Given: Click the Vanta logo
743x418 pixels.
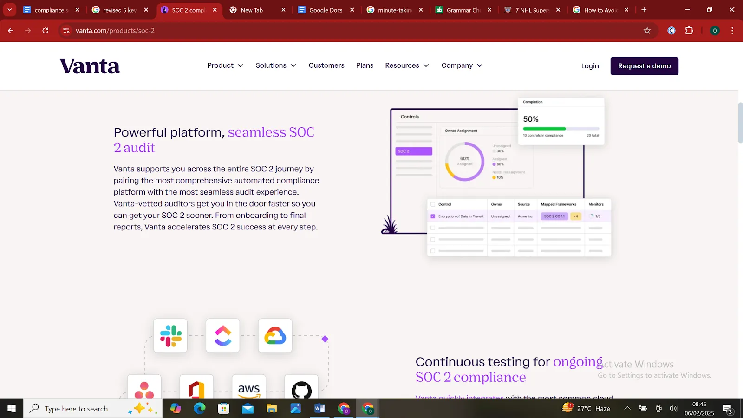Looking at the screenshot, I should pos(90,66).
